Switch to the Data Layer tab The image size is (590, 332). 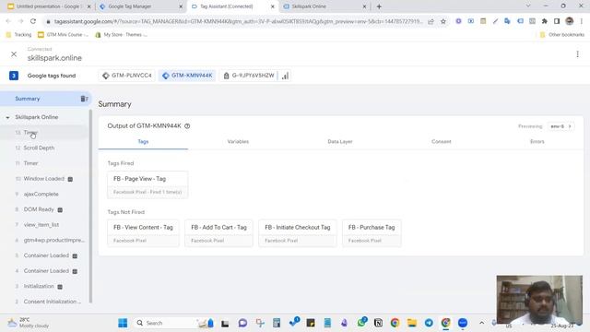[x=340, y=142]
